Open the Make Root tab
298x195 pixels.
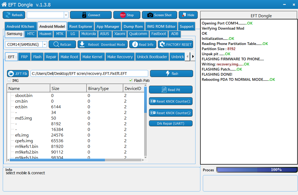click(69, 57)
